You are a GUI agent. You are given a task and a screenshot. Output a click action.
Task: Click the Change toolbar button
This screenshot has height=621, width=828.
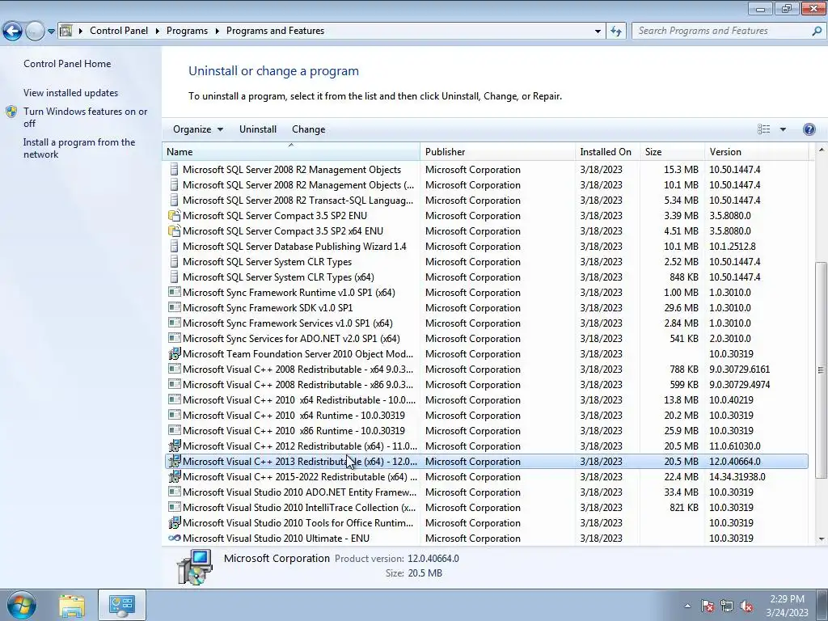click(x=308, y=129)
